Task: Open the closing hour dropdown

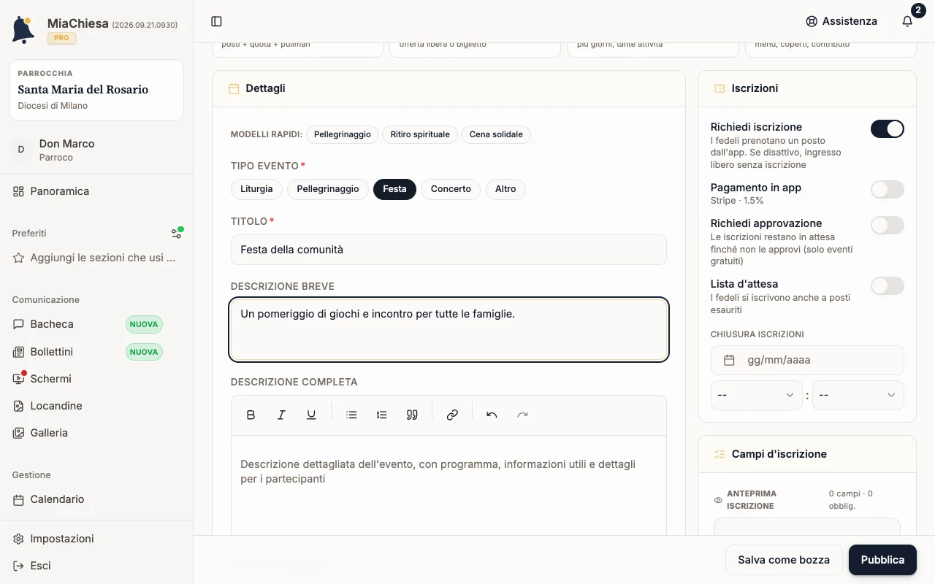Action: [x=756, y=395]
